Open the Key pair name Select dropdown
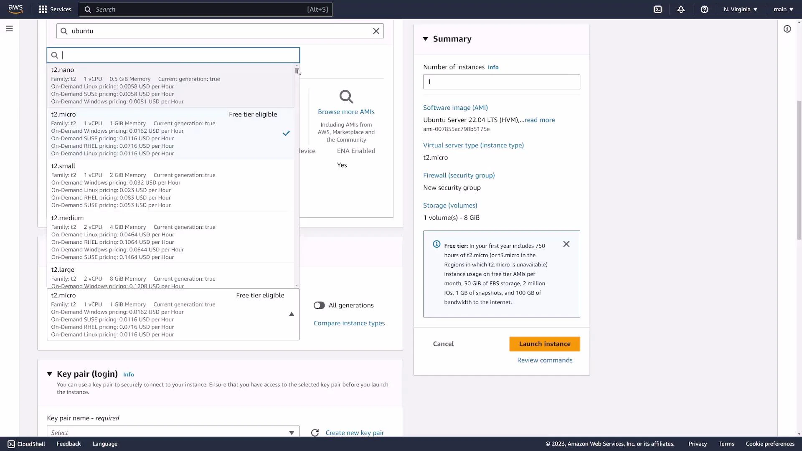This screenshot has height=451, width=802. pyautogui.click(x=173, y=432)
